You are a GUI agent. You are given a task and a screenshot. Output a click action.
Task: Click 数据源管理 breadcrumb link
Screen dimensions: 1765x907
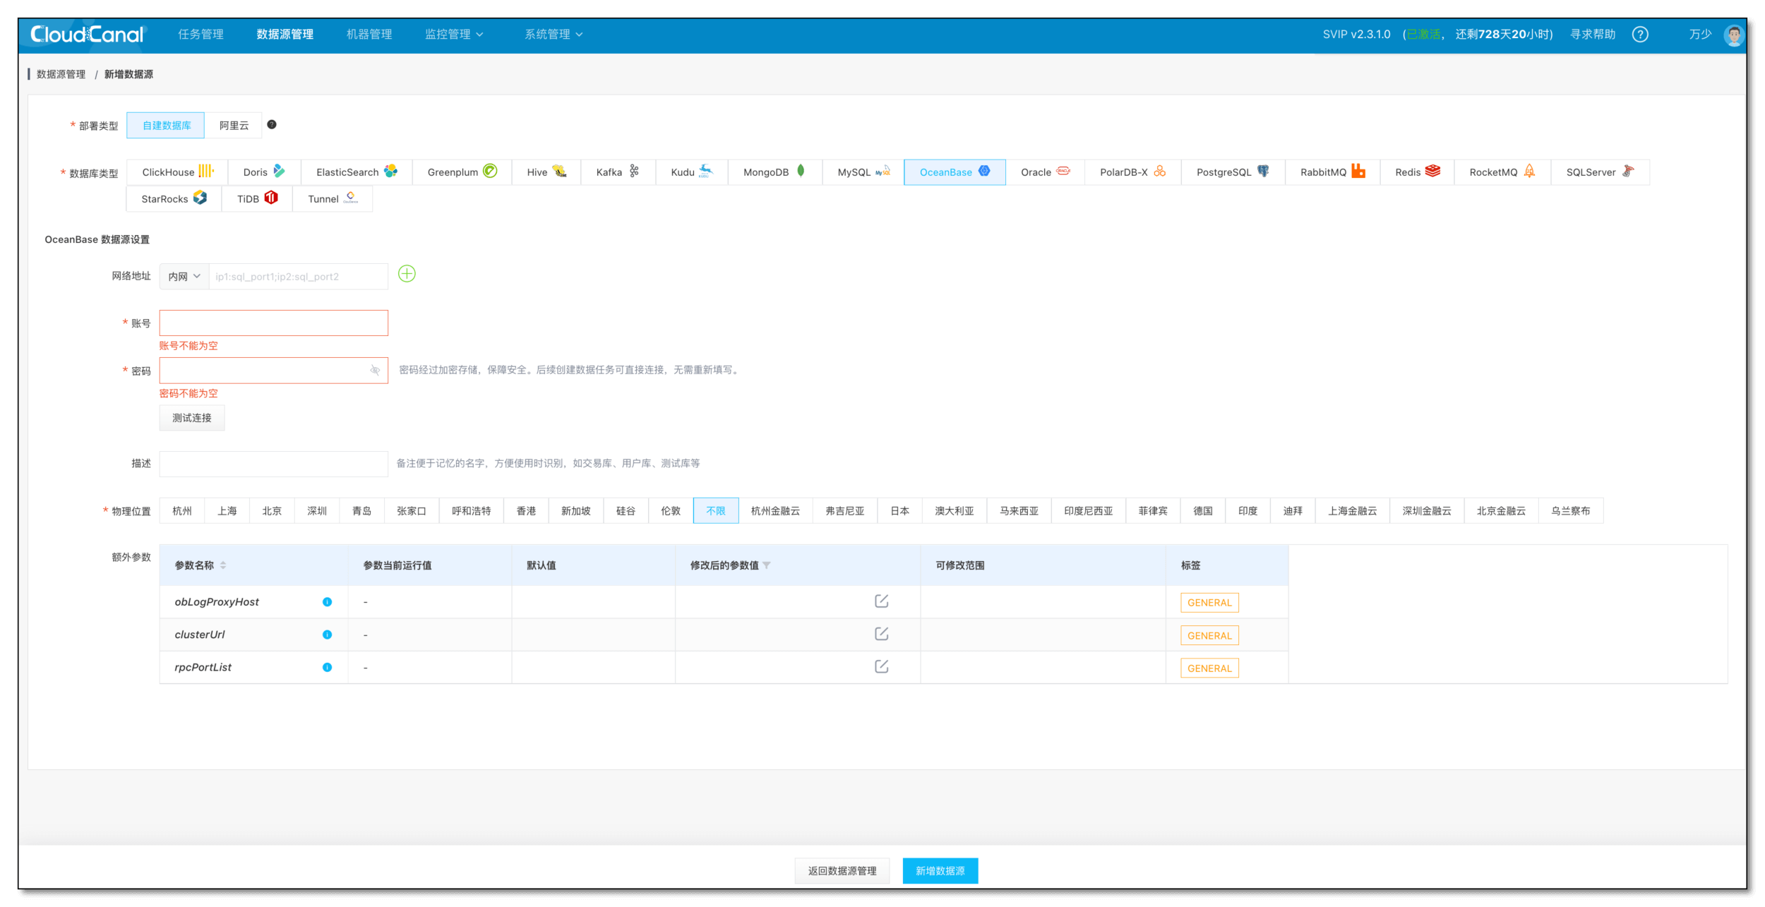click(61, 74)
